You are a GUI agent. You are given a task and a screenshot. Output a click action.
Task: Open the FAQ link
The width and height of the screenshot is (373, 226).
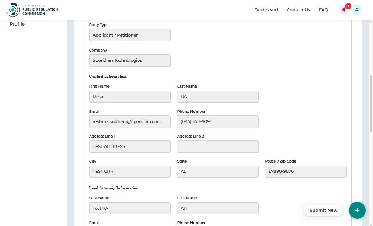click(x=323, y=10)
